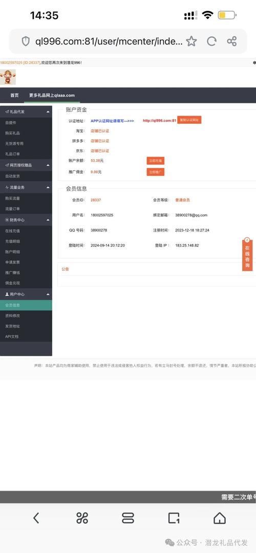This screenshot has height=553, width=256.
Task: Collapse the 财务中心 sidebar section
Action: (26, 220)
